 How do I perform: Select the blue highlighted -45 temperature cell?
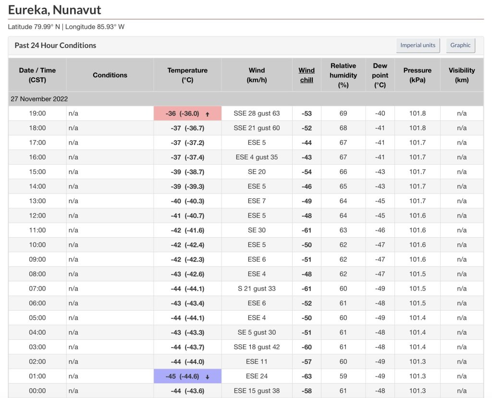tap(187, 376)
